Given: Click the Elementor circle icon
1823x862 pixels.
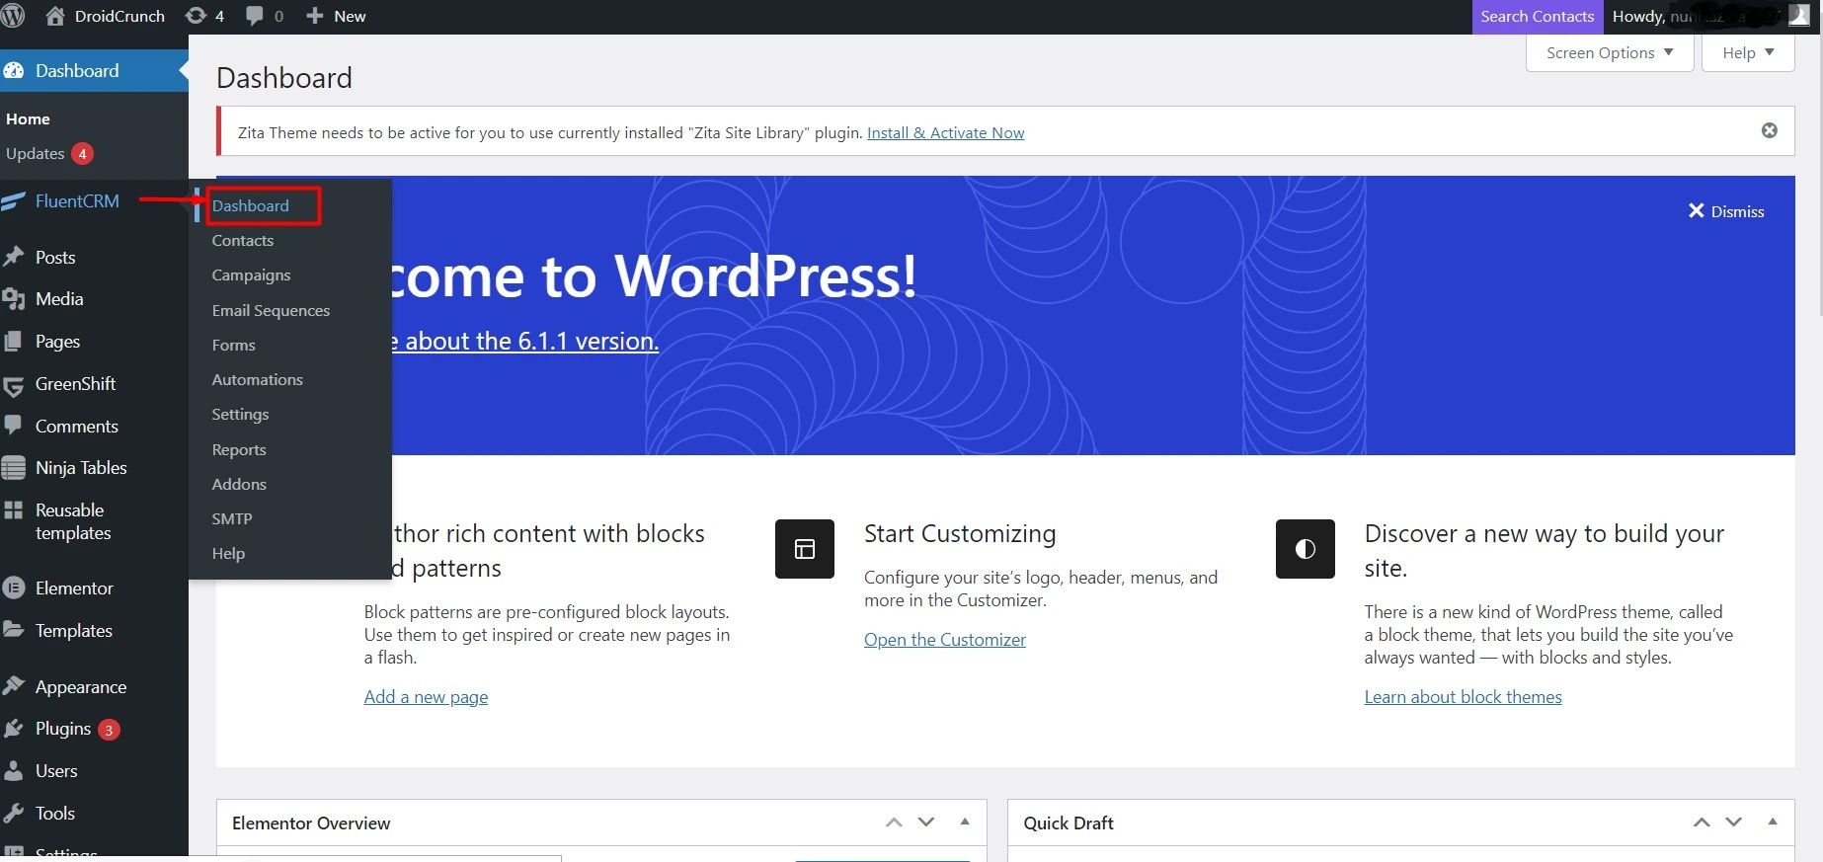Looking at the screenshot, I should 14,588.
